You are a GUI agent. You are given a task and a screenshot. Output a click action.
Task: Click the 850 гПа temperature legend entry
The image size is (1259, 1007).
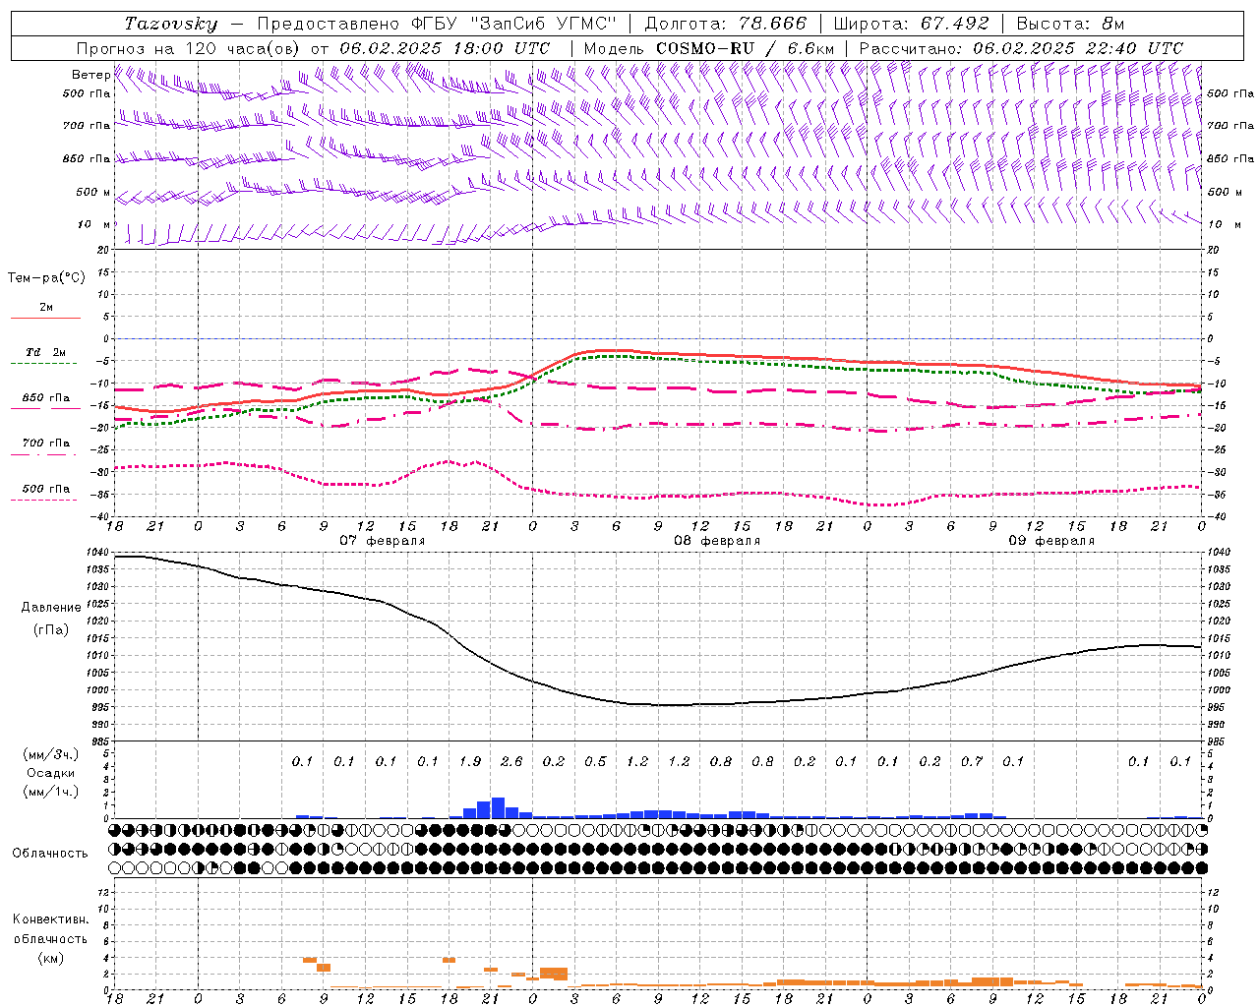point(45,398)
